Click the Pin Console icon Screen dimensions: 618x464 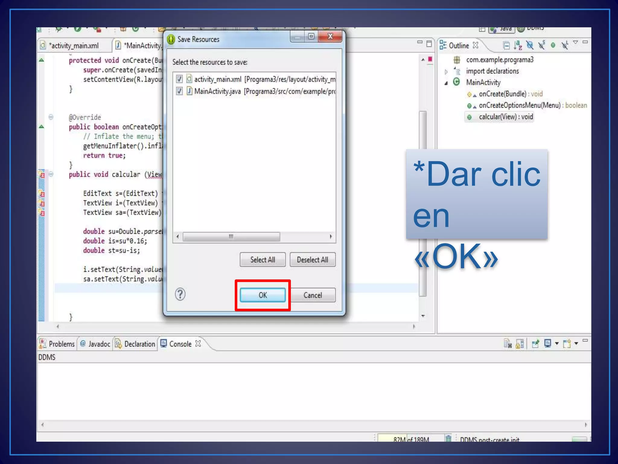point(535,344)
